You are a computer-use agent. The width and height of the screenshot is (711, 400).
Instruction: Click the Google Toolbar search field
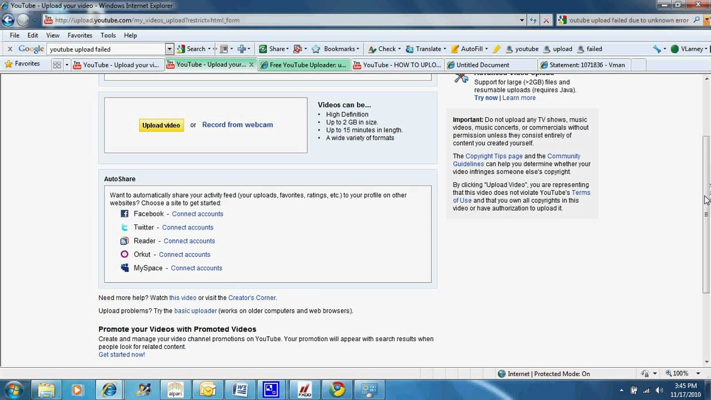point(106,49)
